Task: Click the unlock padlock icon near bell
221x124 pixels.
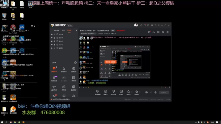Action: tap(154, 32)
